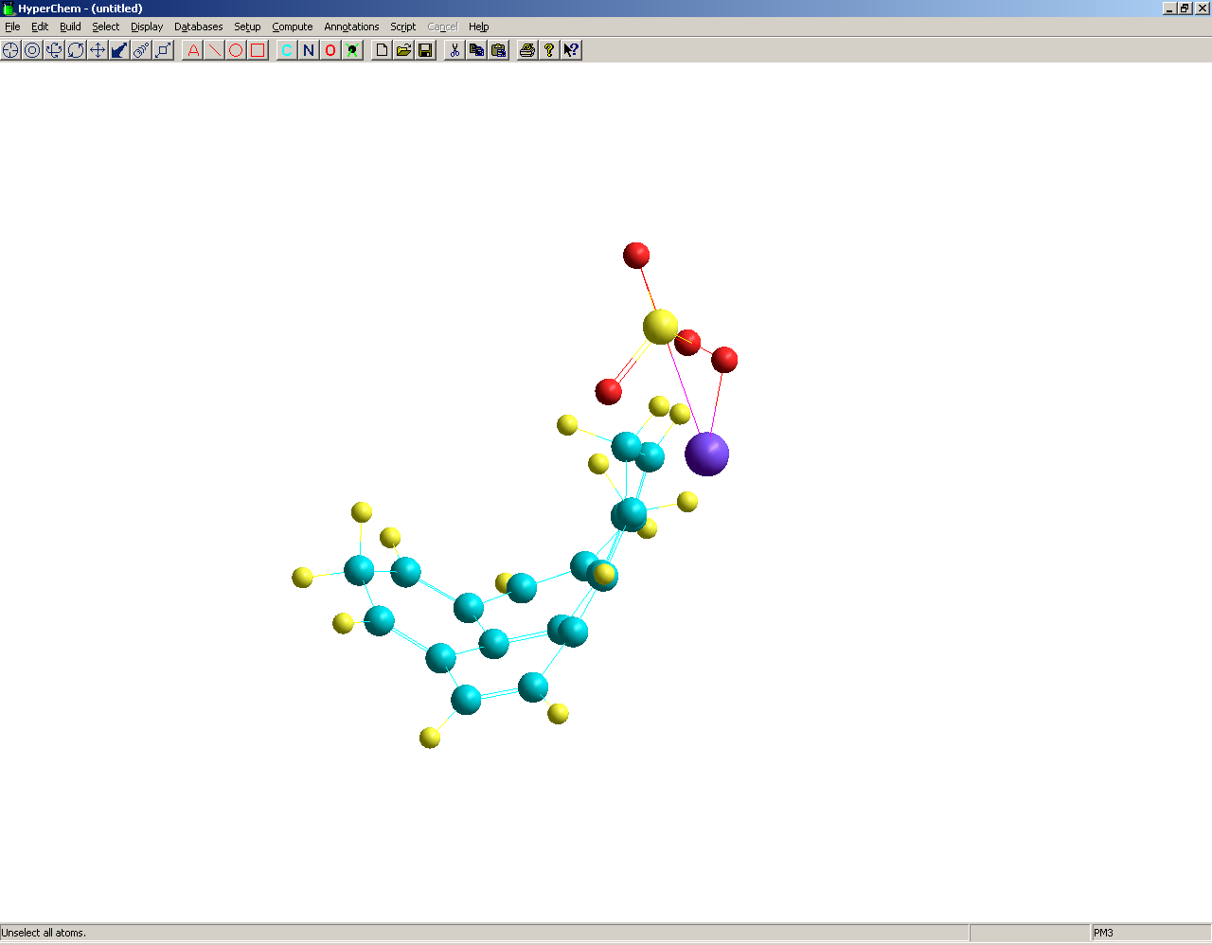Screen dimensions: 1212x945
Task: Set default element to Carbon (C)
Action: [287, 50]
